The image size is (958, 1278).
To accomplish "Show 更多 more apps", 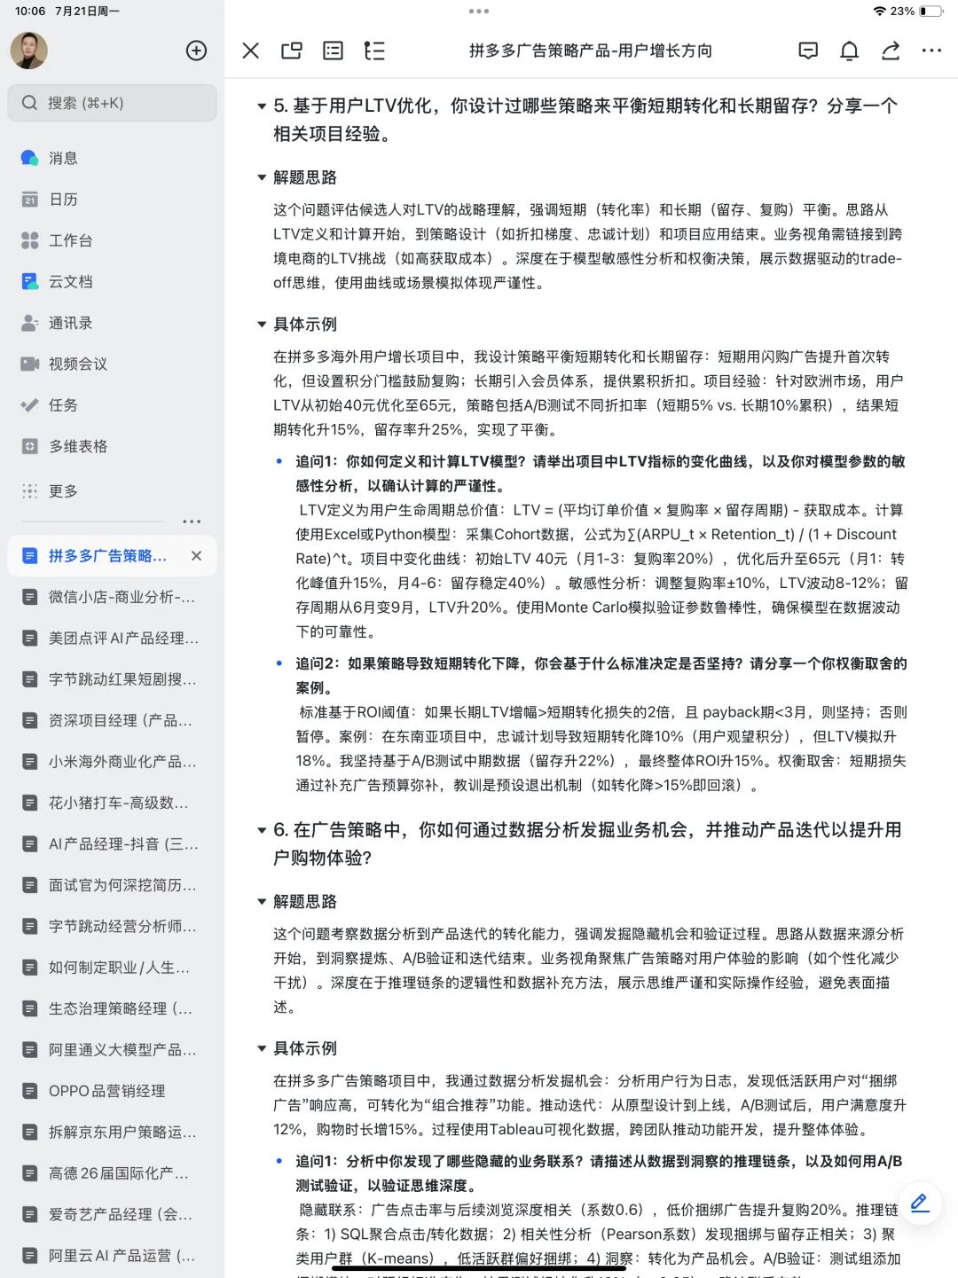I will click(112, 490).
